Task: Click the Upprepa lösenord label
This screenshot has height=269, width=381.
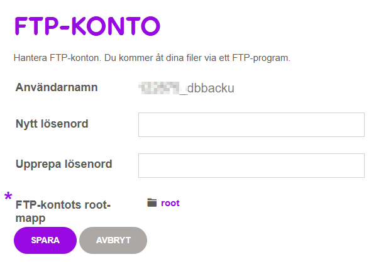Action: [63, 165]
